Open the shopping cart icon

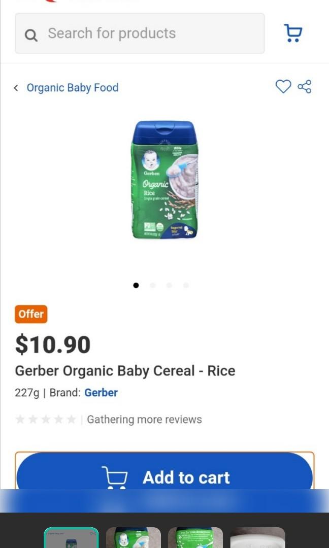coord(293,33)
